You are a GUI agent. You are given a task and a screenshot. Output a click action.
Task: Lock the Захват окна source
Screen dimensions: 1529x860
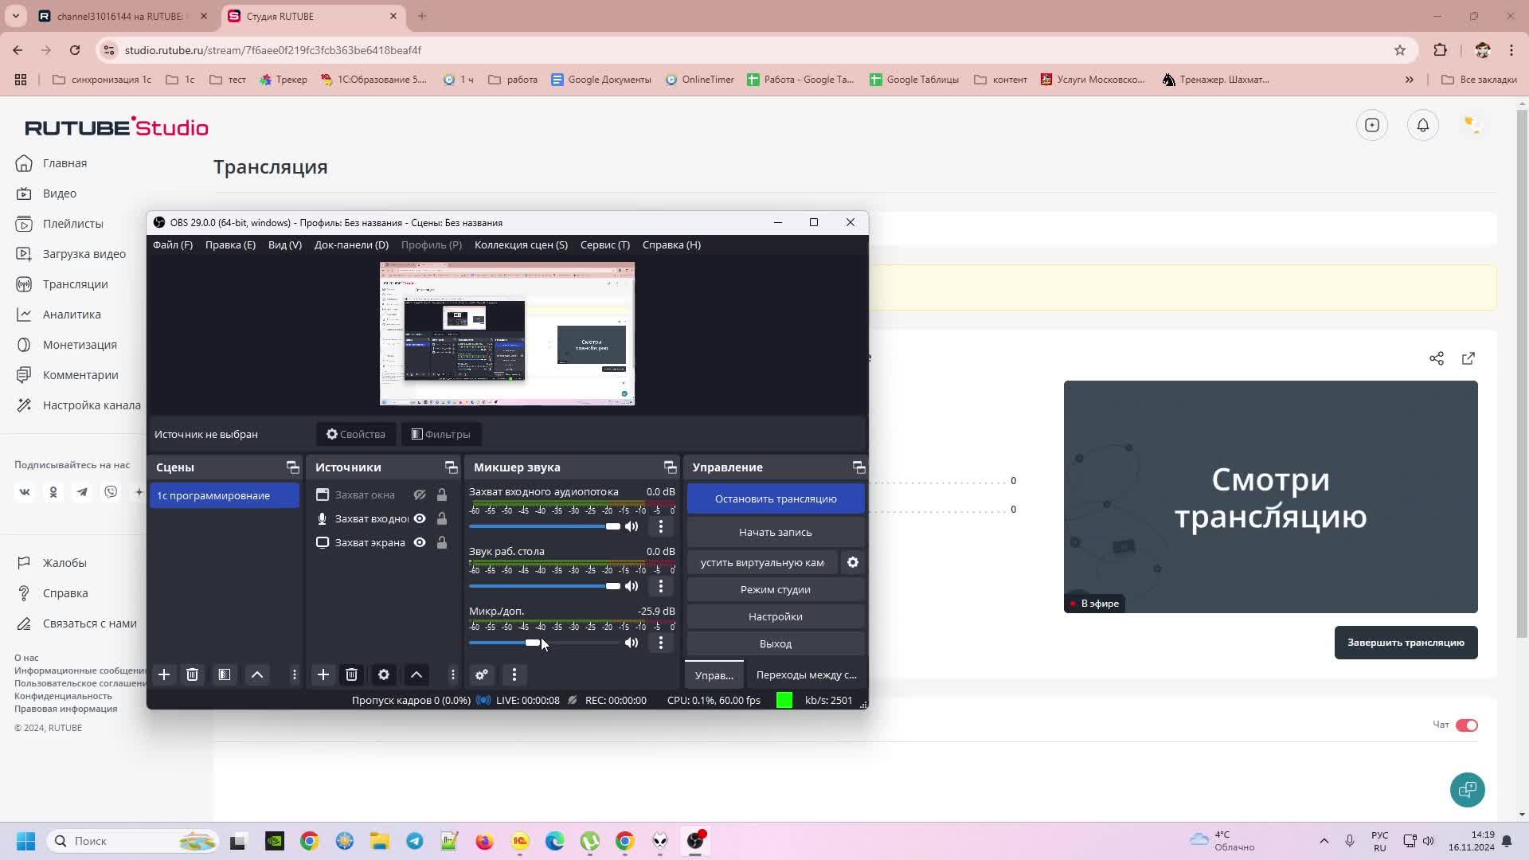[442, 494]
